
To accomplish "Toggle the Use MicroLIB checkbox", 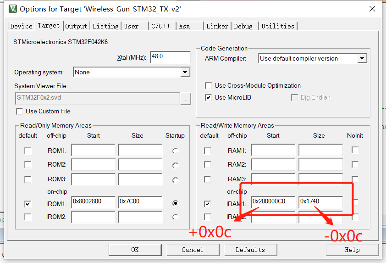I will point(208,98).
